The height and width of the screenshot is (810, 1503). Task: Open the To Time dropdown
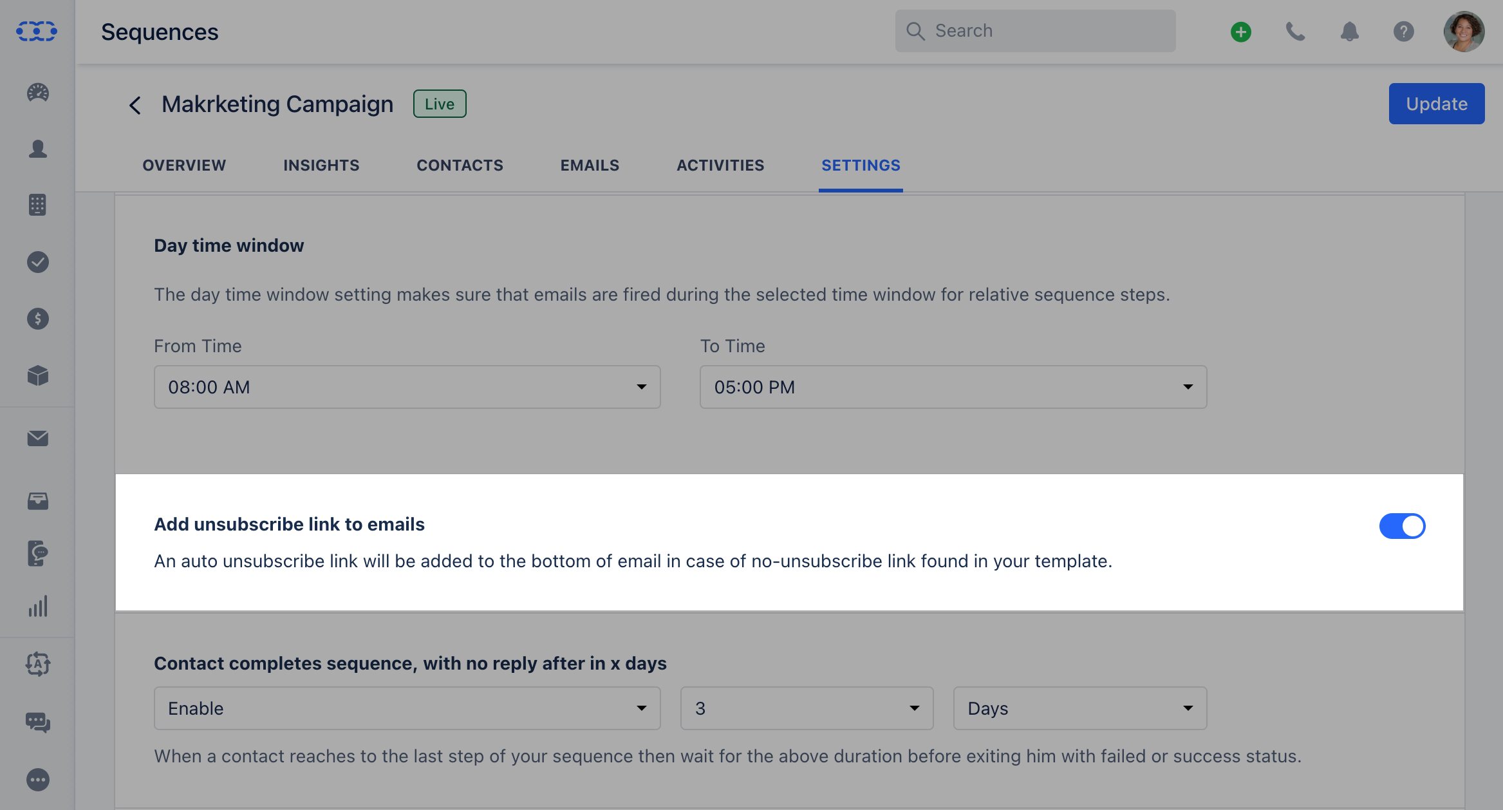[x=953, y=387]
